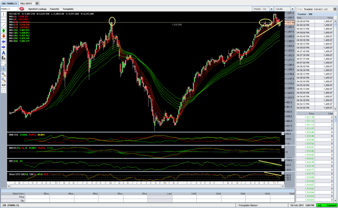Select the 1,510.61 price row
Screen dimensions: 338x208
(315, 200)
